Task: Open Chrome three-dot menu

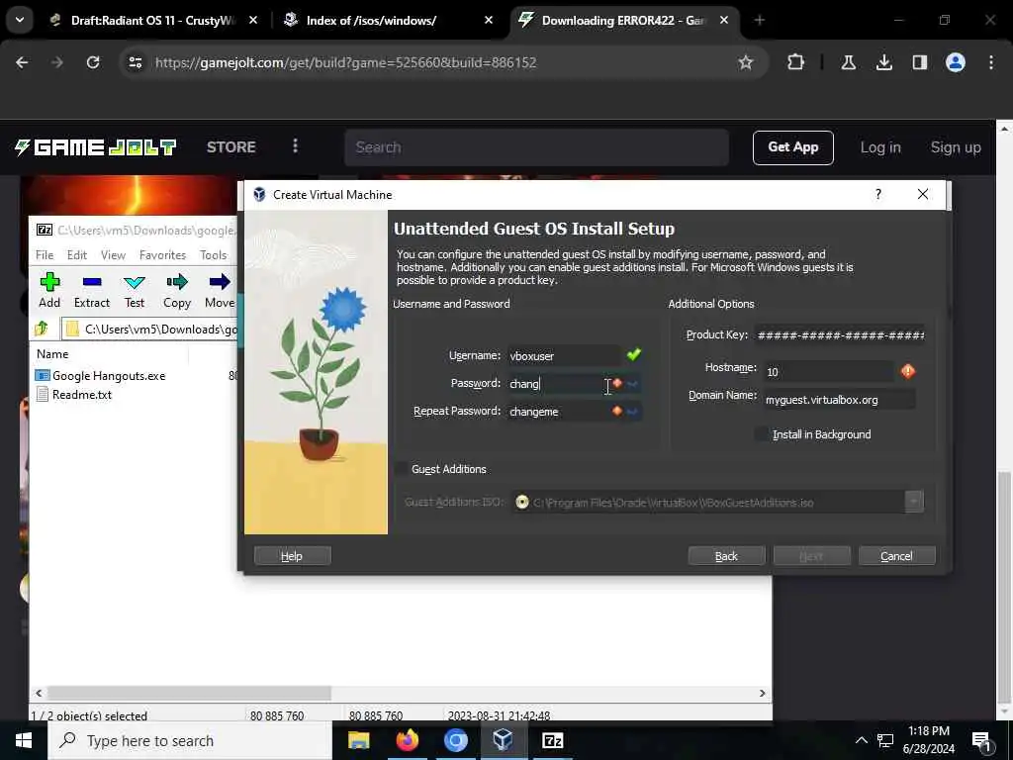Action: (991, 62)
